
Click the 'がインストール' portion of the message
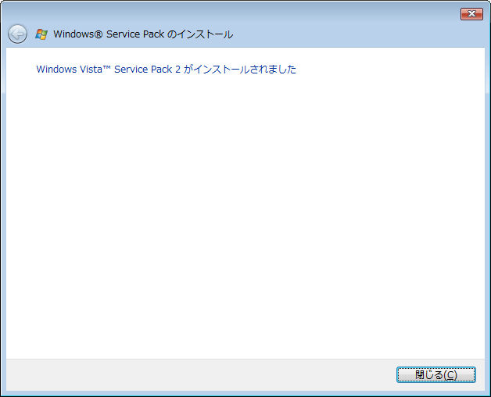pyautogui.click(x=213, y=70)
